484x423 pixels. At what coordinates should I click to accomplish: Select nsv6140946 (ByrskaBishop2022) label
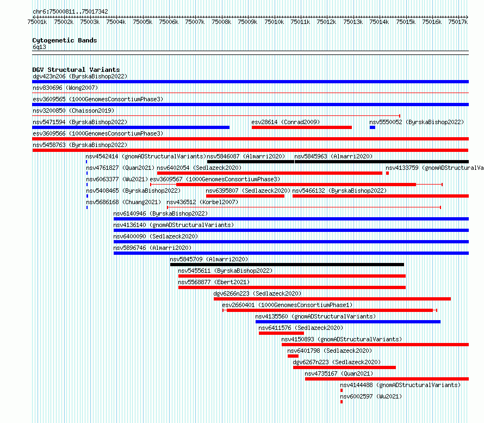pyautogui.click(x=160, y=213)
